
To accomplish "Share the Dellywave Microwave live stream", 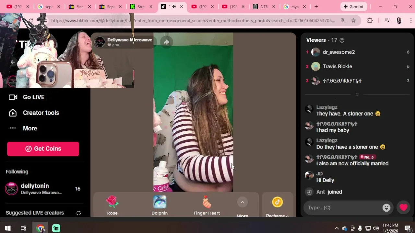I will pyautogui.click(x=166, y=42).
